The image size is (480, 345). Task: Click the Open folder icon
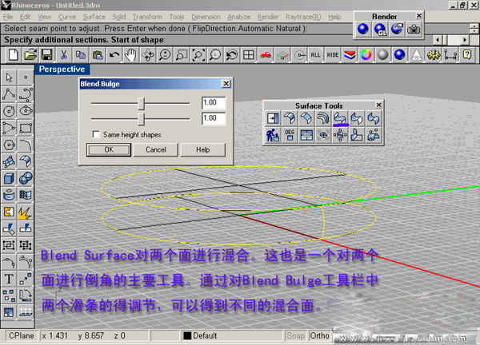tap(30, 54)
